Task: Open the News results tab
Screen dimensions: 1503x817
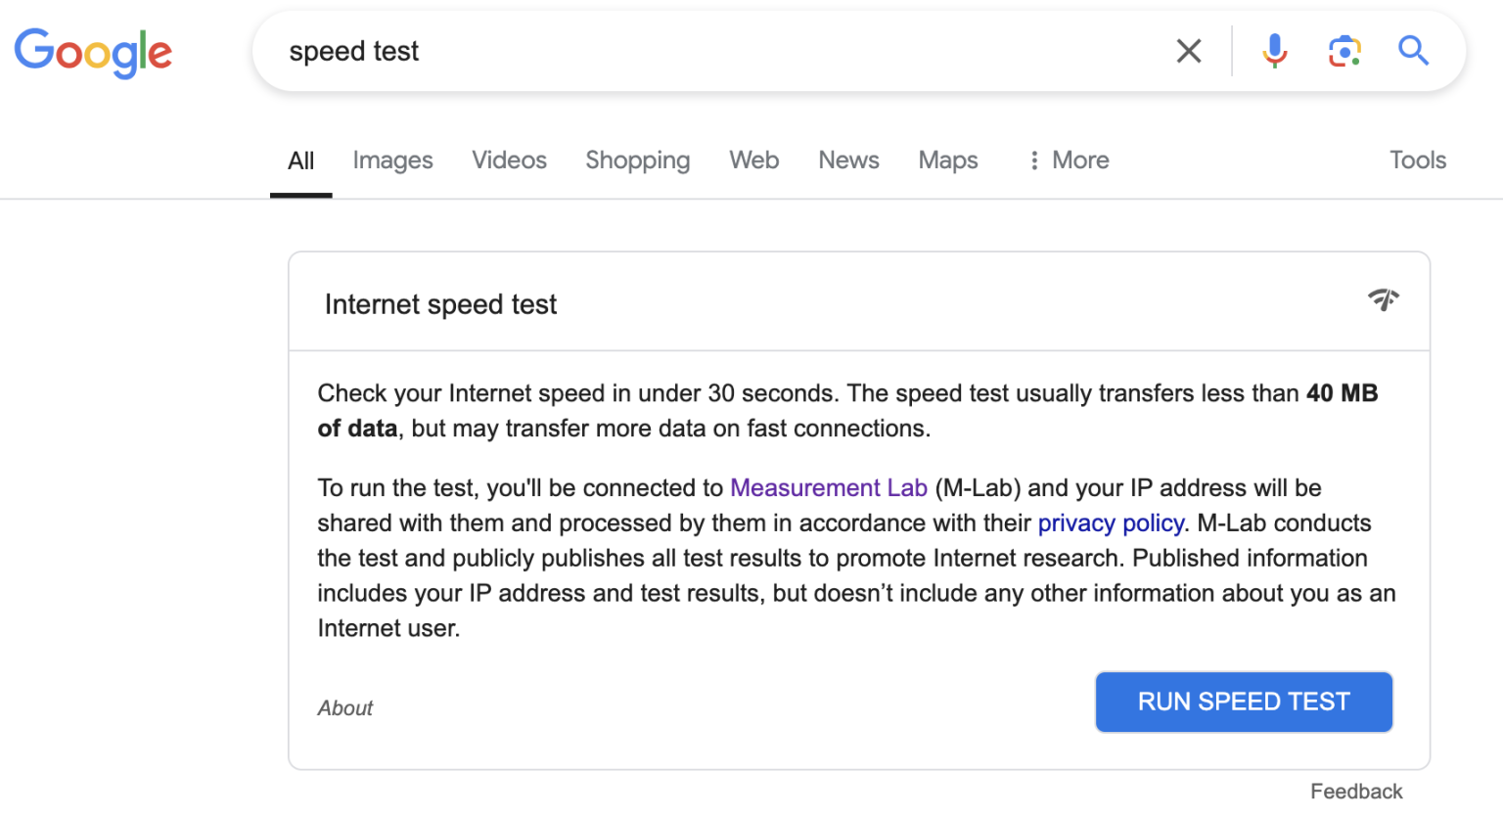Action: click(x=847, y=159)
